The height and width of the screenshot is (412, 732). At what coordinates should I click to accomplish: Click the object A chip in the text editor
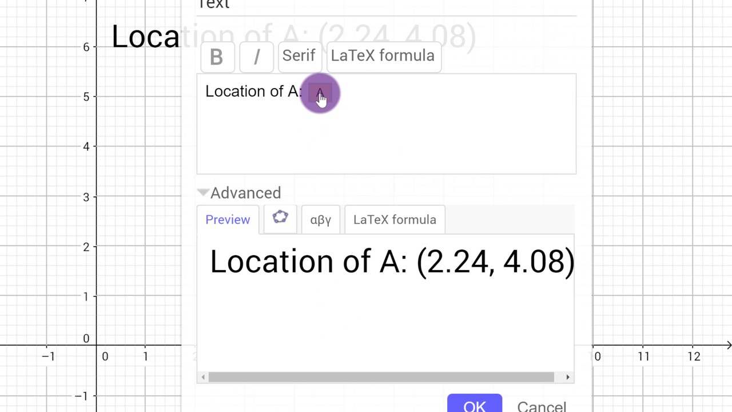[x=320, y=92]
